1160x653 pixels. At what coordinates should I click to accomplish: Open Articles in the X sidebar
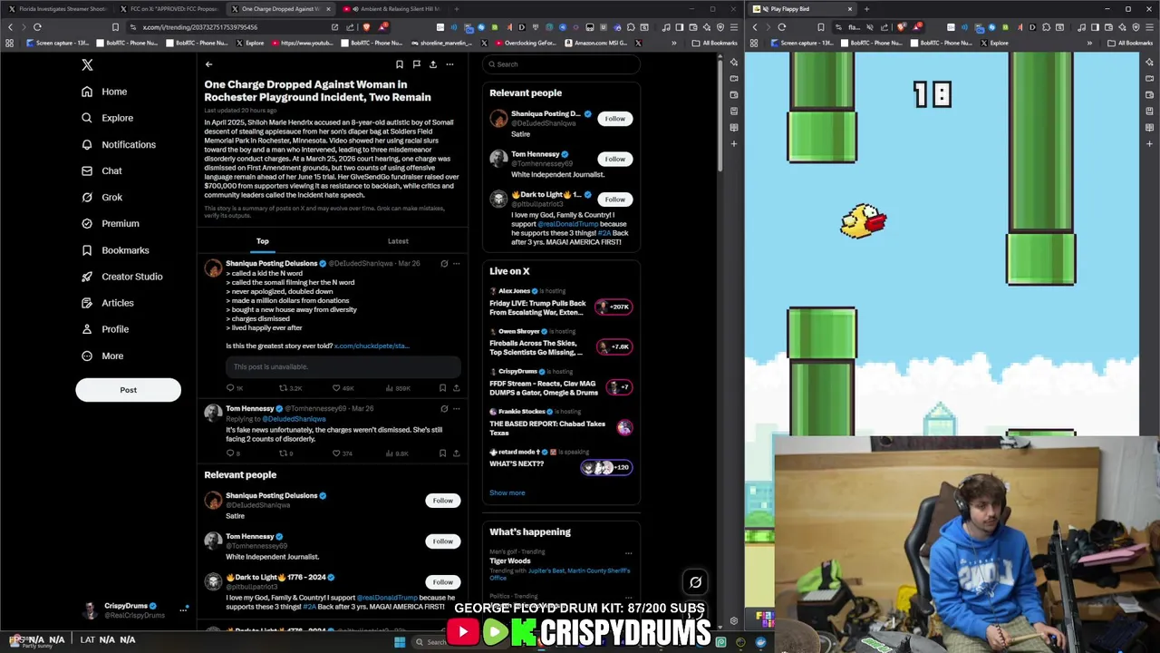click(107, 303)
